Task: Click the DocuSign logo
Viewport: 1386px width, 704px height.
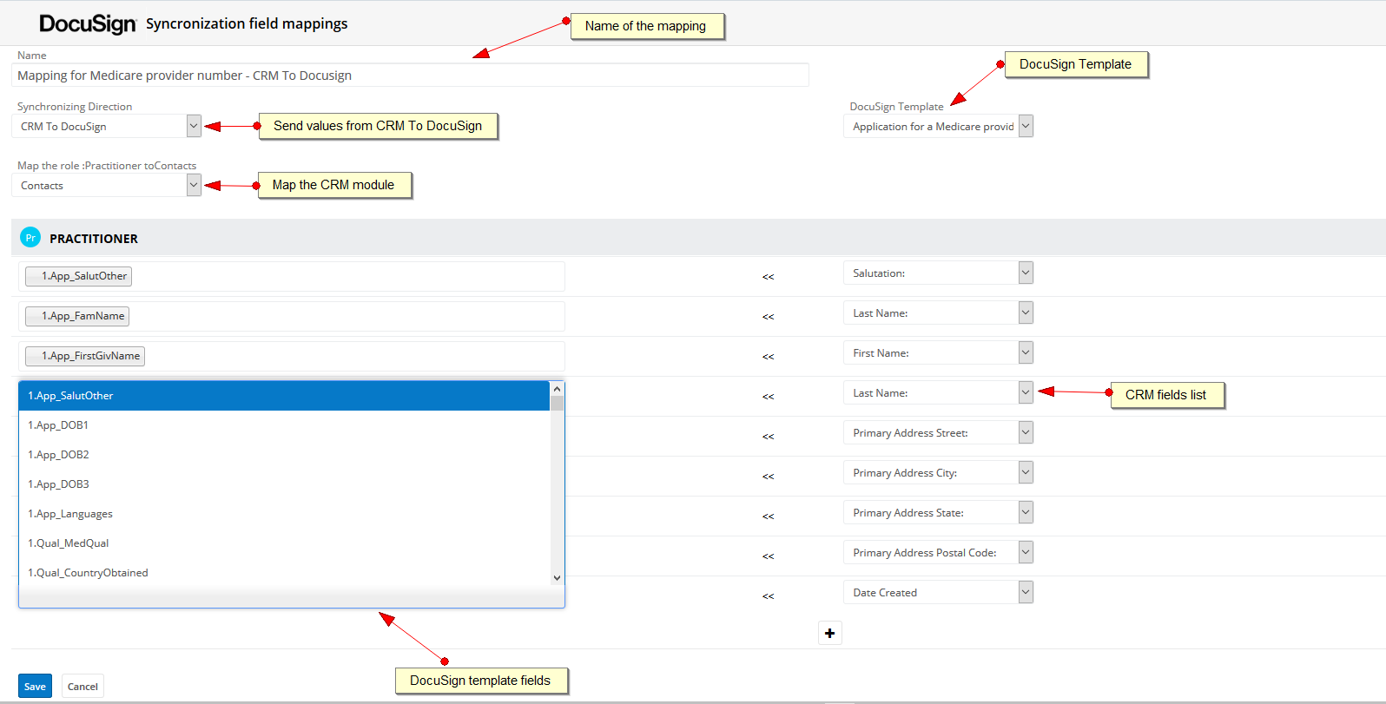Action: [88, 24]
